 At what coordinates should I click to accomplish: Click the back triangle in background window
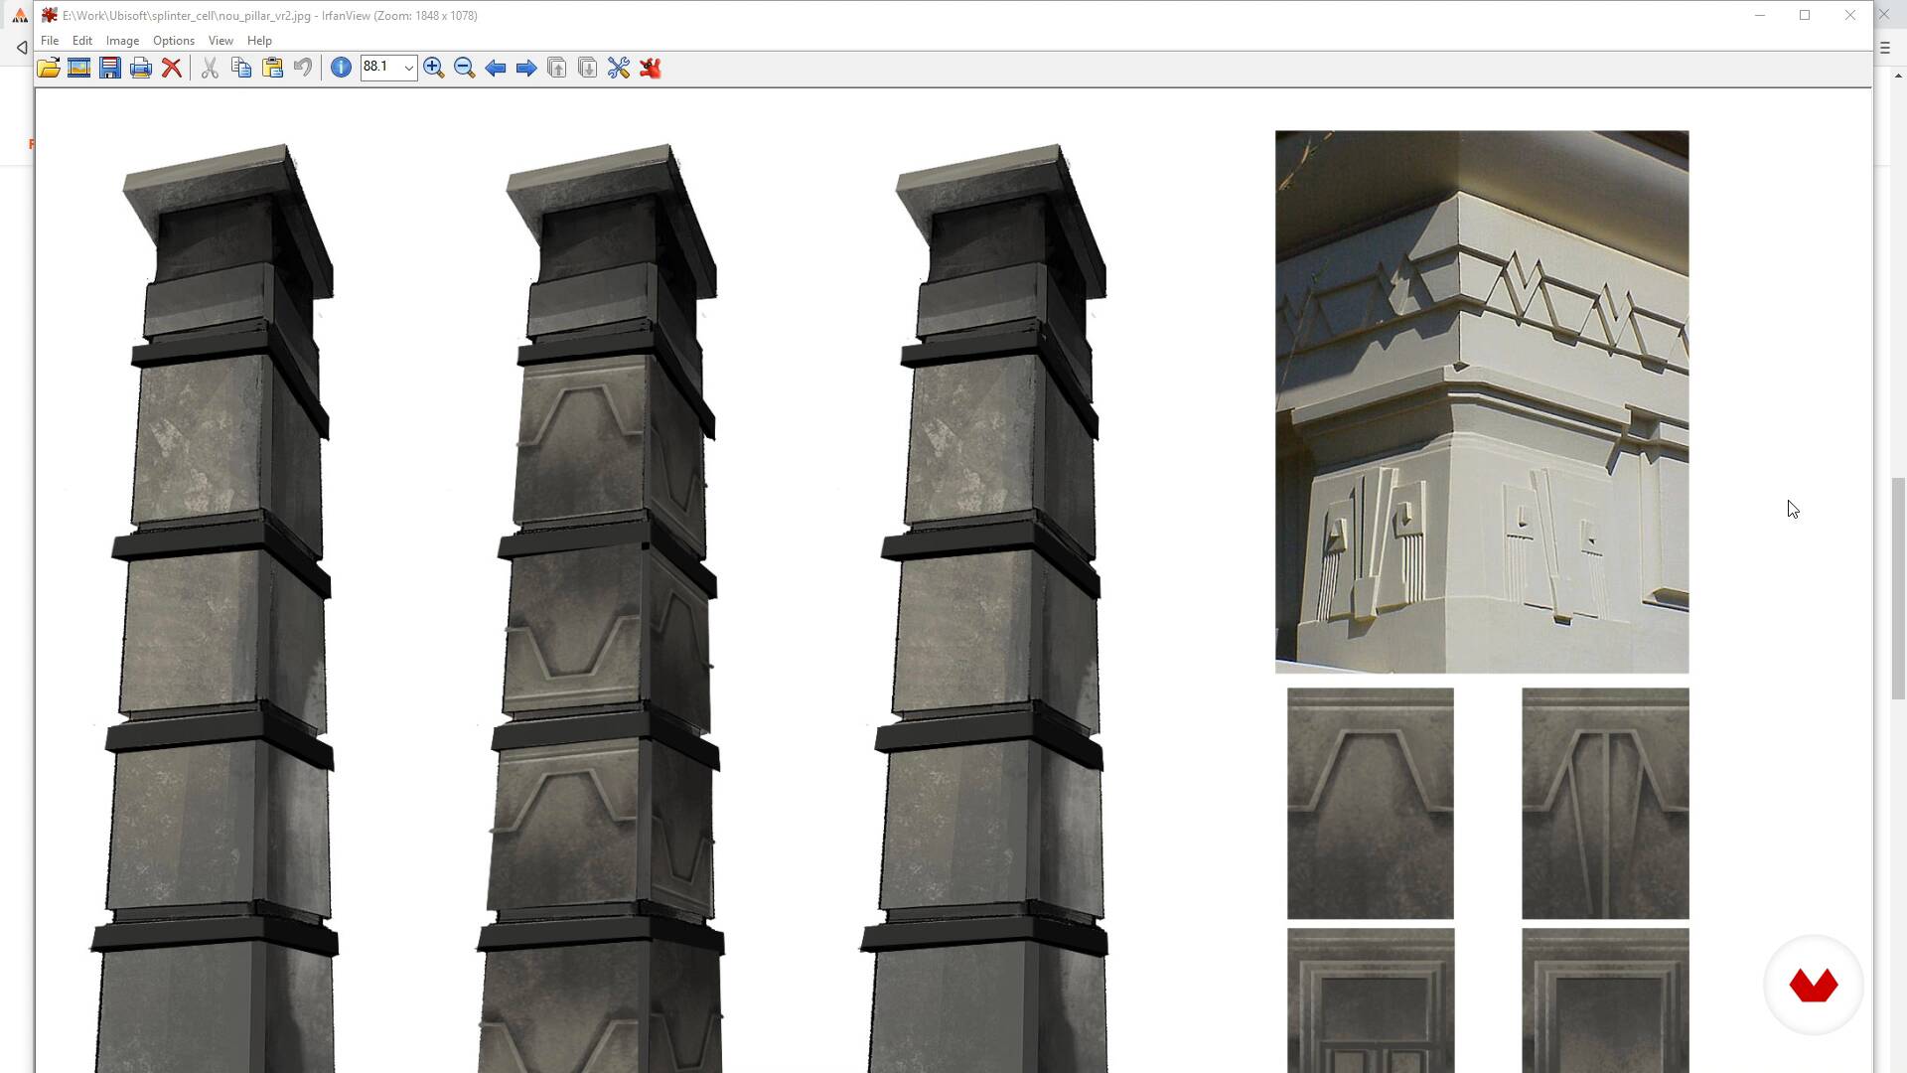(x=21, y=48)
